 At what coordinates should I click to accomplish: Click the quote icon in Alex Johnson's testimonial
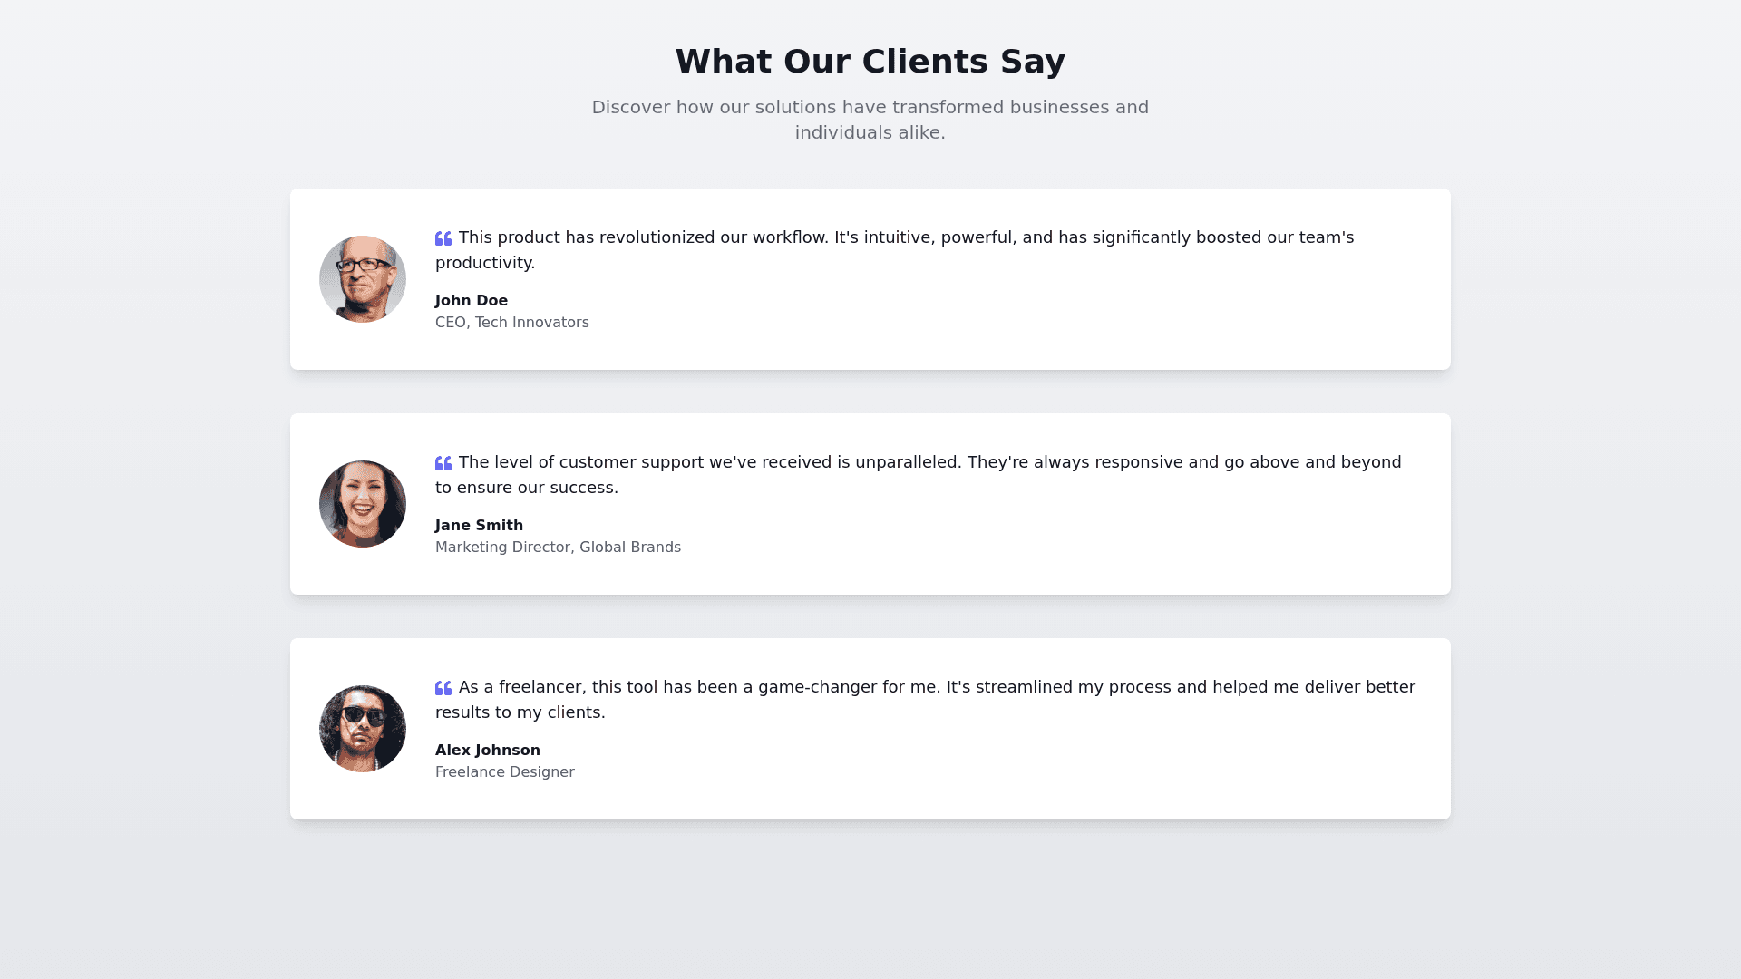(443, 688)
